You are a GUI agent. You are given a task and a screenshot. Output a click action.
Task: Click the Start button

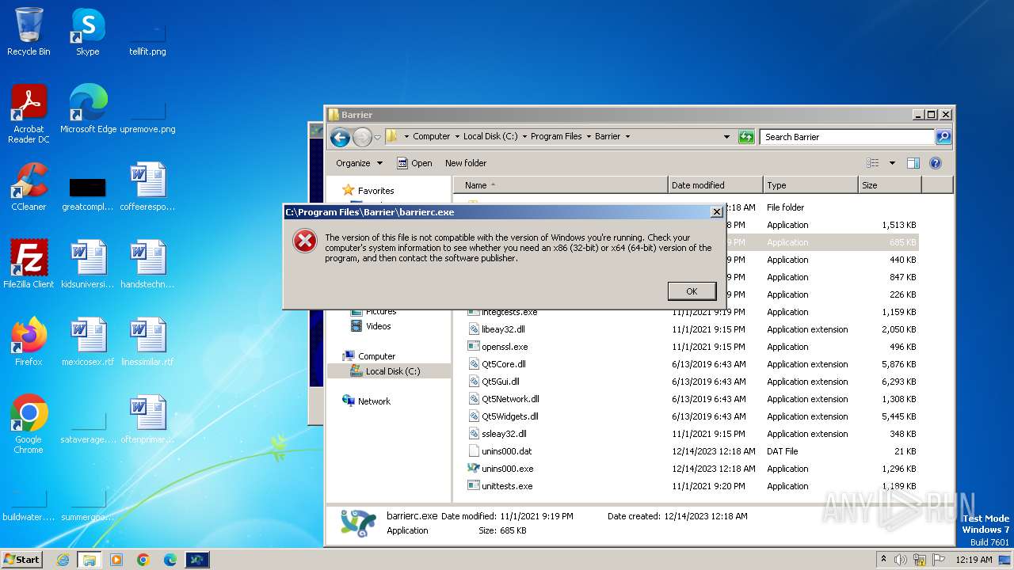click(x=22, y=560)
